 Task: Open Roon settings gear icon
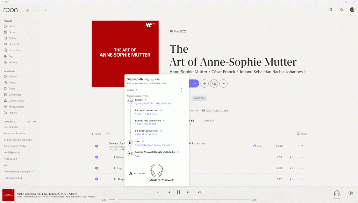[28, 10]
